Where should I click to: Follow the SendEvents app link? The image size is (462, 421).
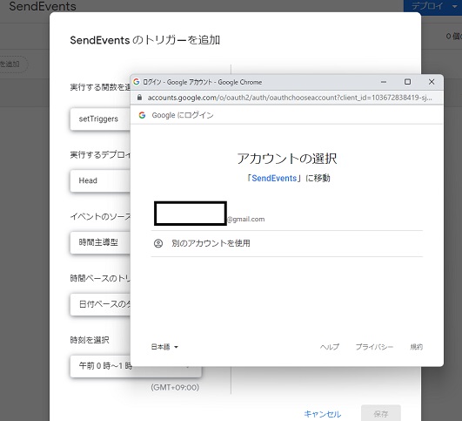tap(274, 179)
